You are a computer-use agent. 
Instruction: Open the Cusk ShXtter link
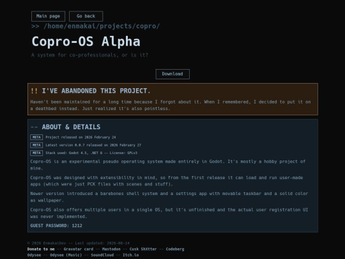click(x=143, y=249)
